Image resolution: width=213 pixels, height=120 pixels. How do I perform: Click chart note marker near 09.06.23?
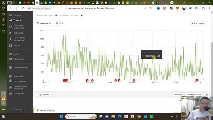[134, 80]
